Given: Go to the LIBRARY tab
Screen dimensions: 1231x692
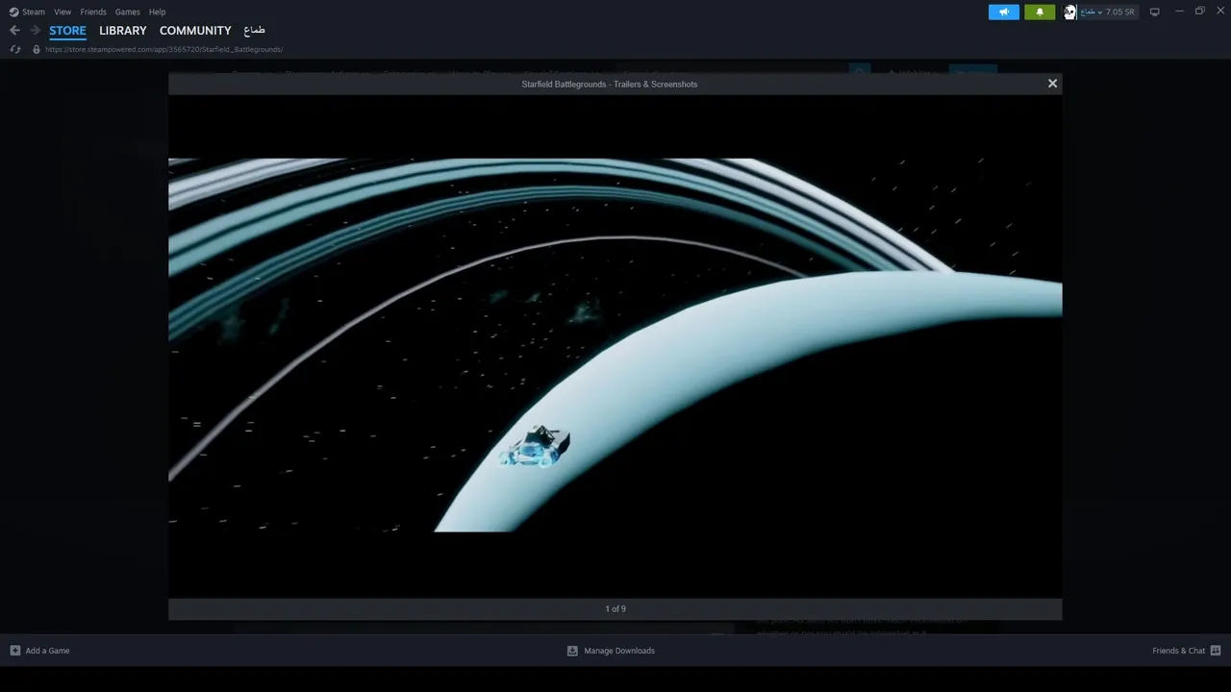Looking at the screenshot, I should point(123,31).
